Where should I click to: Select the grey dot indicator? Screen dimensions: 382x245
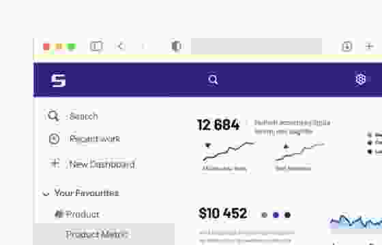click(x=265, y=215)
